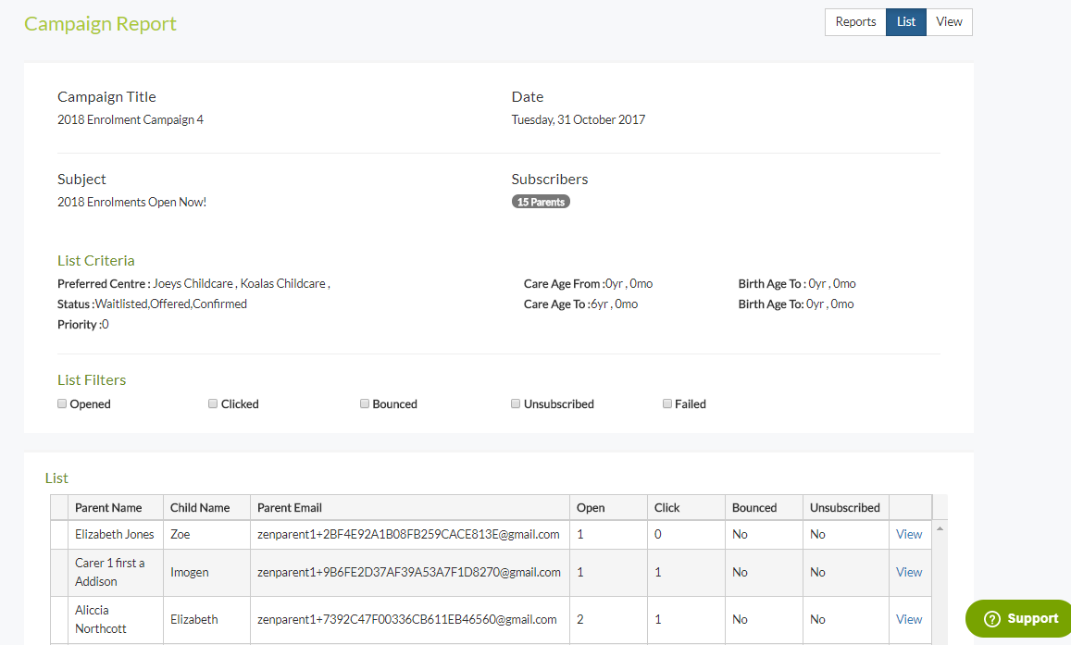Switch to the List tab
Image resolution: width=1071 pixels, height=645 pixels.
coord(905,22)
